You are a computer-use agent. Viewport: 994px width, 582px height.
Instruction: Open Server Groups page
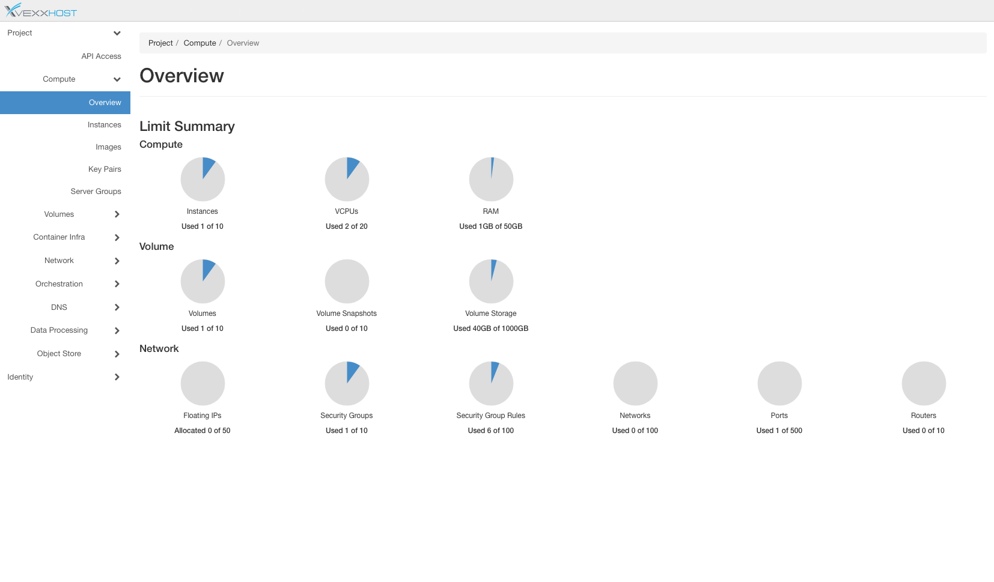[96, 192]
